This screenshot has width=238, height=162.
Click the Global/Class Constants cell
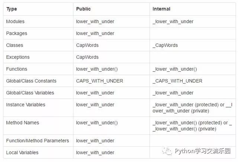coord(31,81)
